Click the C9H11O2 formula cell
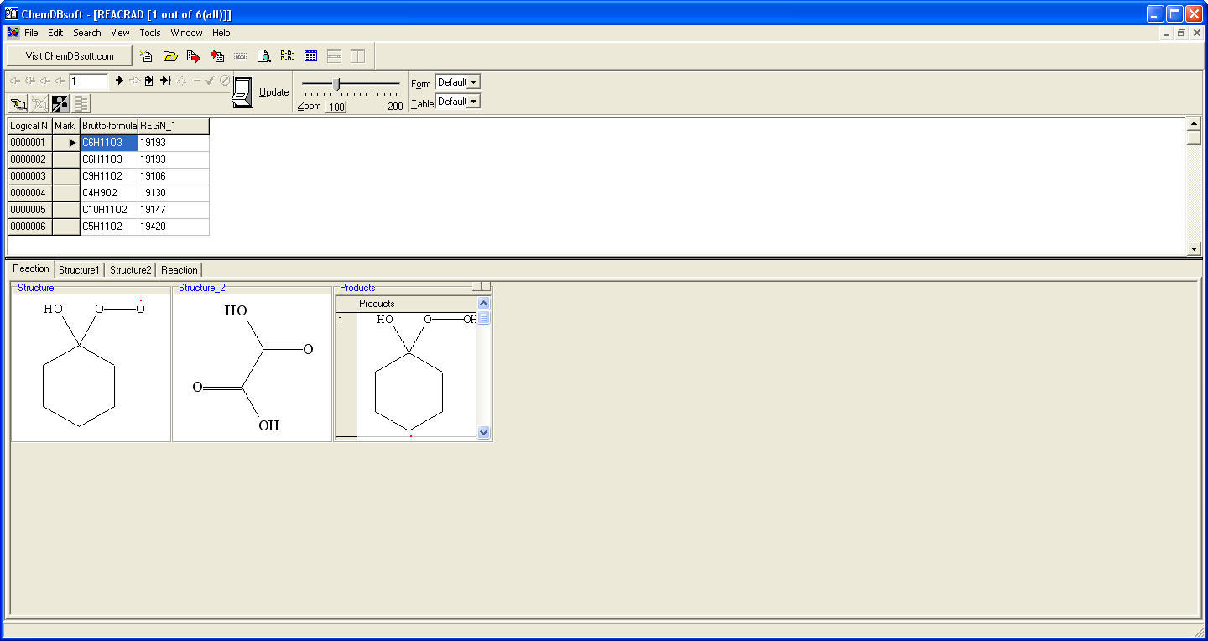This screenshot has height=641, width=1208. [109, 176]
